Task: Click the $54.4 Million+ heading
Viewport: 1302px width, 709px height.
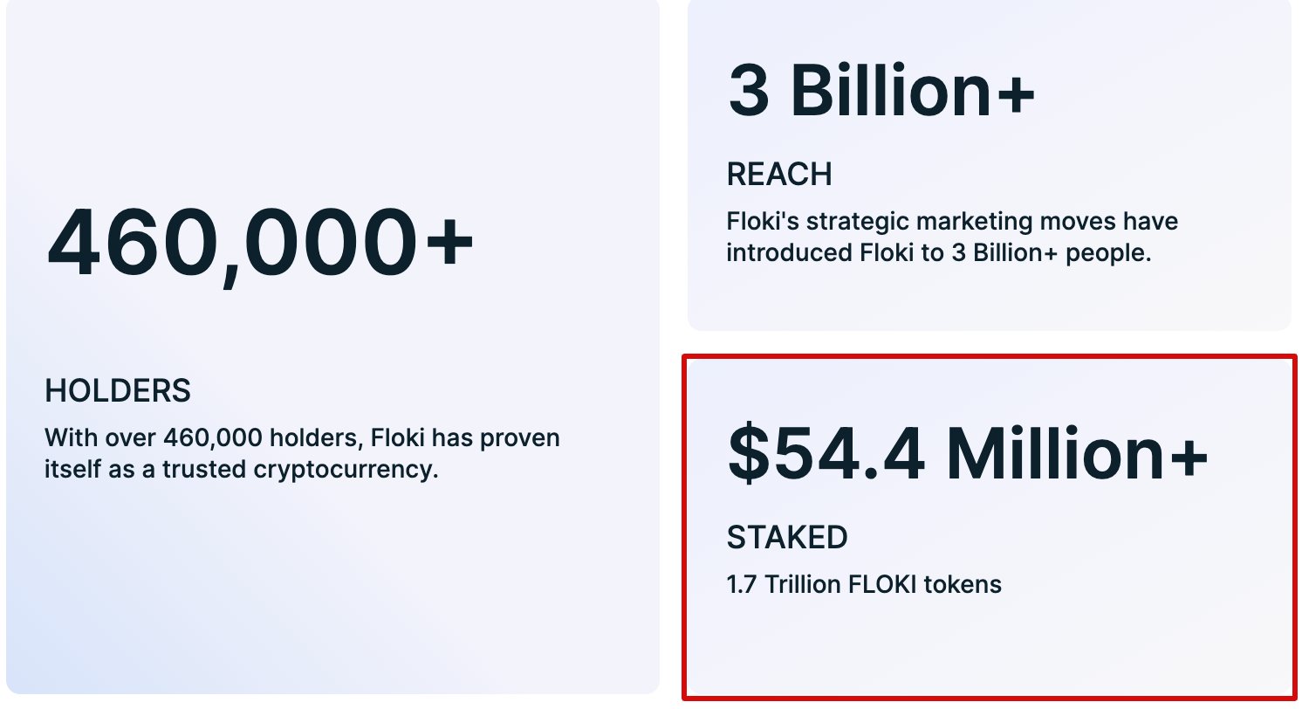Action: pos(967,454)
